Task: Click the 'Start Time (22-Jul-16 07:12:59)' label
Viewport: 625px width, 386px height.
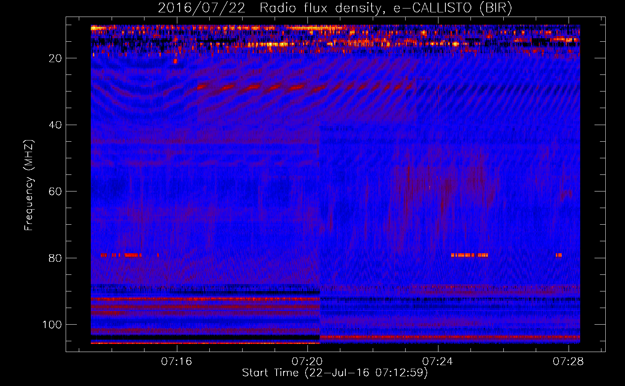Action: coord(335,373)
